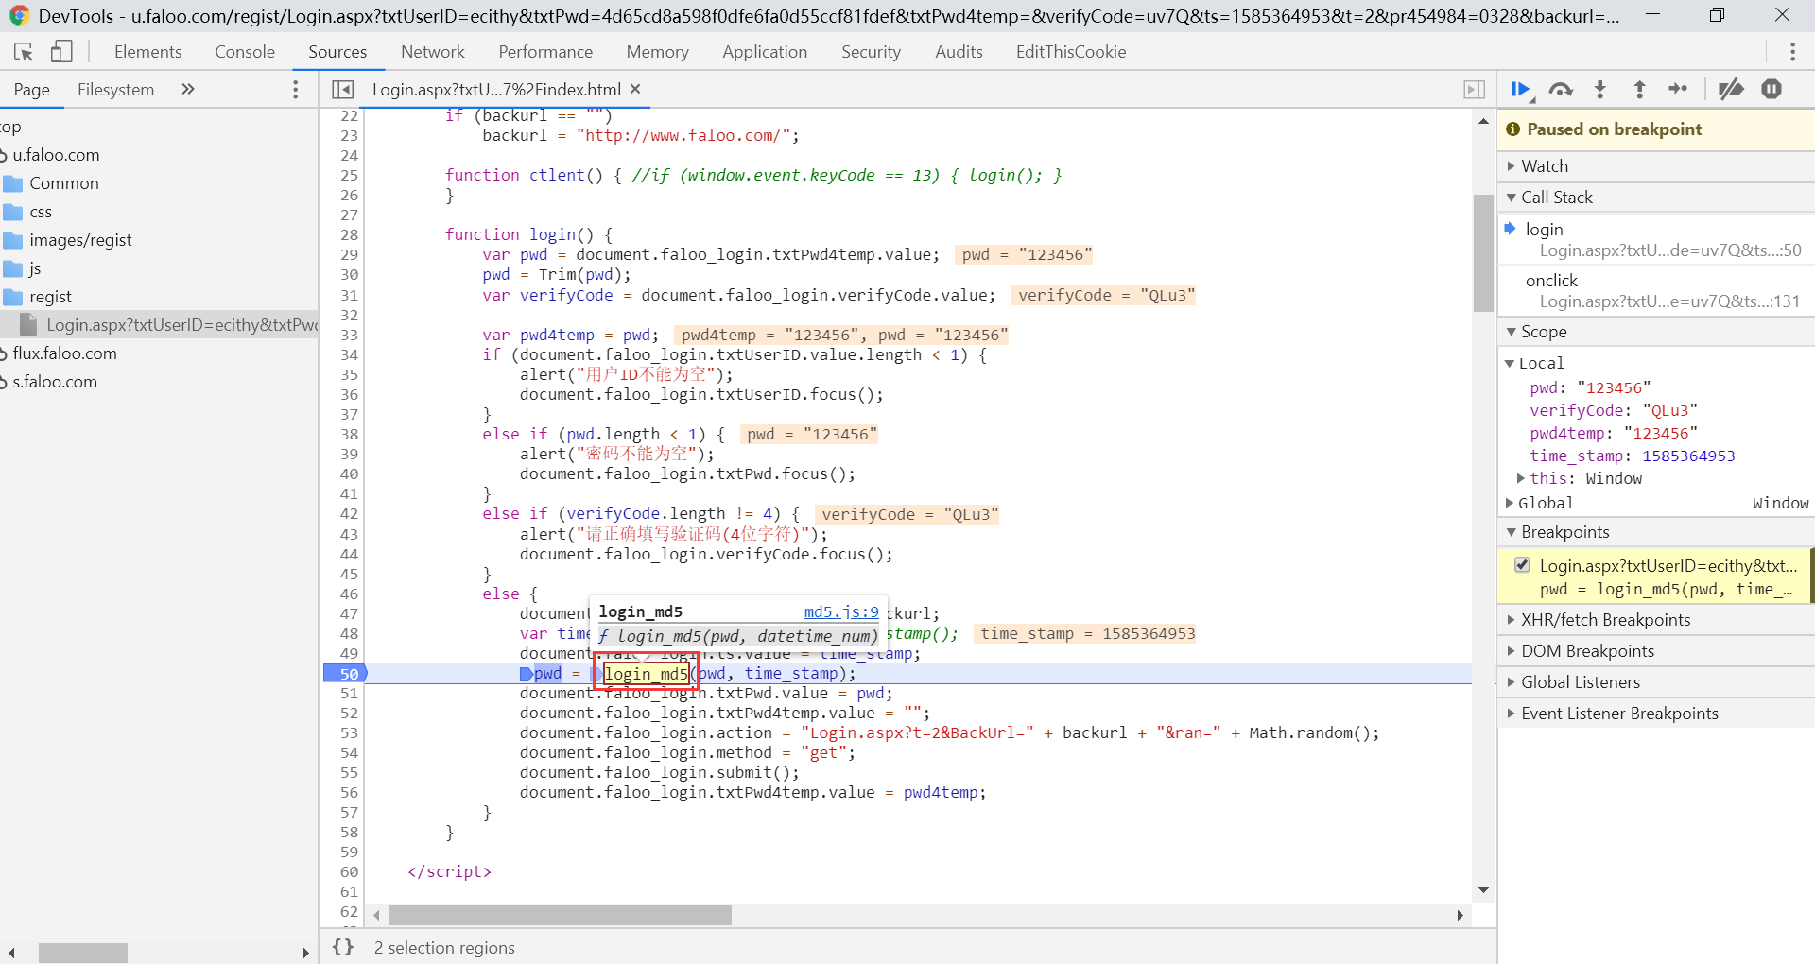Resume script execution with the play button

point(1519,89)
